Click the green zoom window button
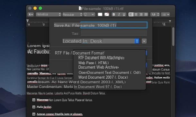Viewport: 196px width, 117px height. click(x=40, y=8)
